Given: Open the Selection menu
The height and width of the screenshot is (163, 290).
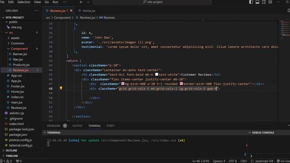Looking at the screenshot, I should click(x=24, y=2).
